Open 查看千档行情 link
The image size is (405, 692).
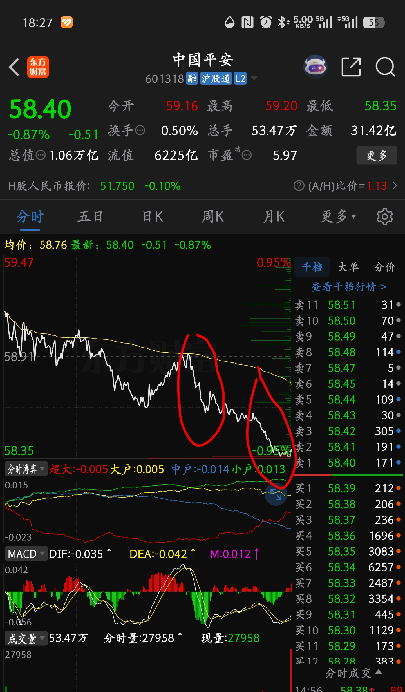point(348,287)
